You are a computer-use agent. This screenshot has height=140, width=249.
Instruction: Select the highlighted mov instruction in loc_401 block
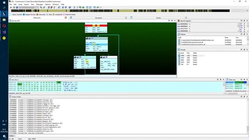click(97, 45)
